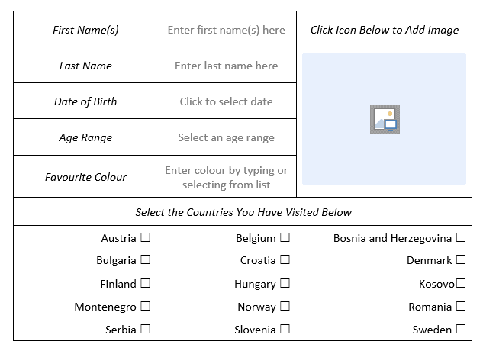Image resolution: width=483 pixels, height=354 pixels.
Task: Select the Romania checkbox
Action: (460, 307)
